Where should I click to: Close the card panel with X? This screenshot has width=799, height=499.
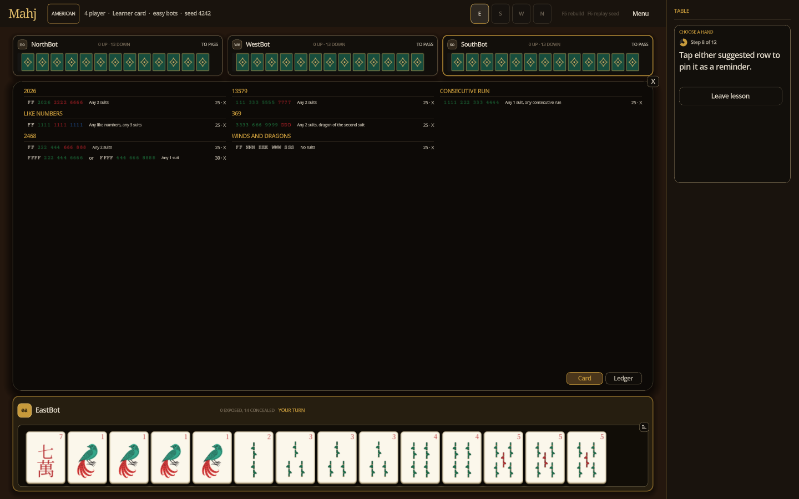(x=653, y=82)
